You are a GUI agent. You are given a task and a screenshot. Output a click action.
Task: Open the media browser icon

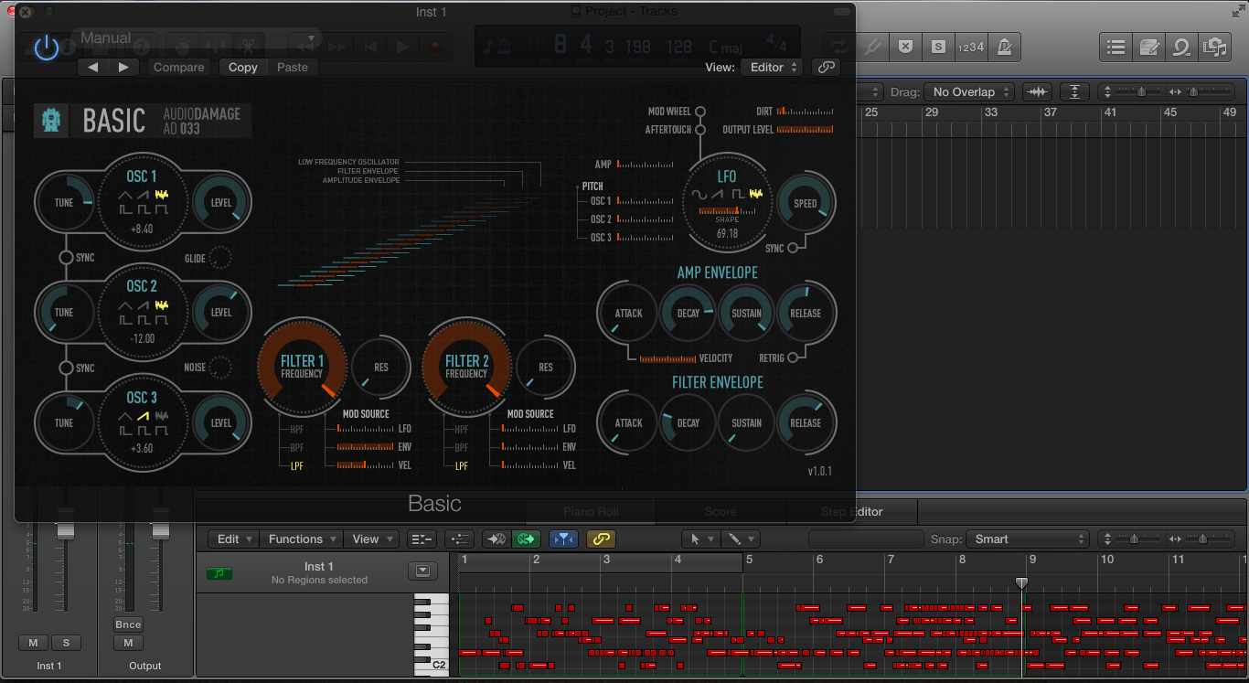1214,47
